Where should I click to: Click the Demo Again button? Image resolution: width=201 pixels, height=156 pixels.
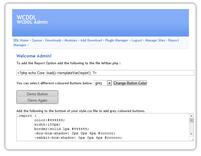point(37,101)
